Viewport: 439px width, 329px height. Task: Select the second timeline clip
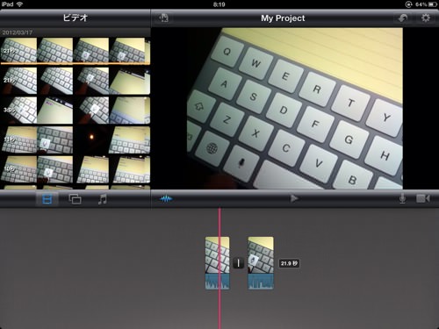261,263
